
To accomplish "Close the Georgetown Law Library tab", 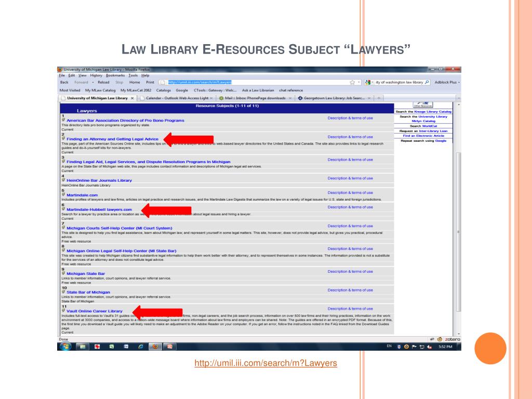I will (369, 98).
